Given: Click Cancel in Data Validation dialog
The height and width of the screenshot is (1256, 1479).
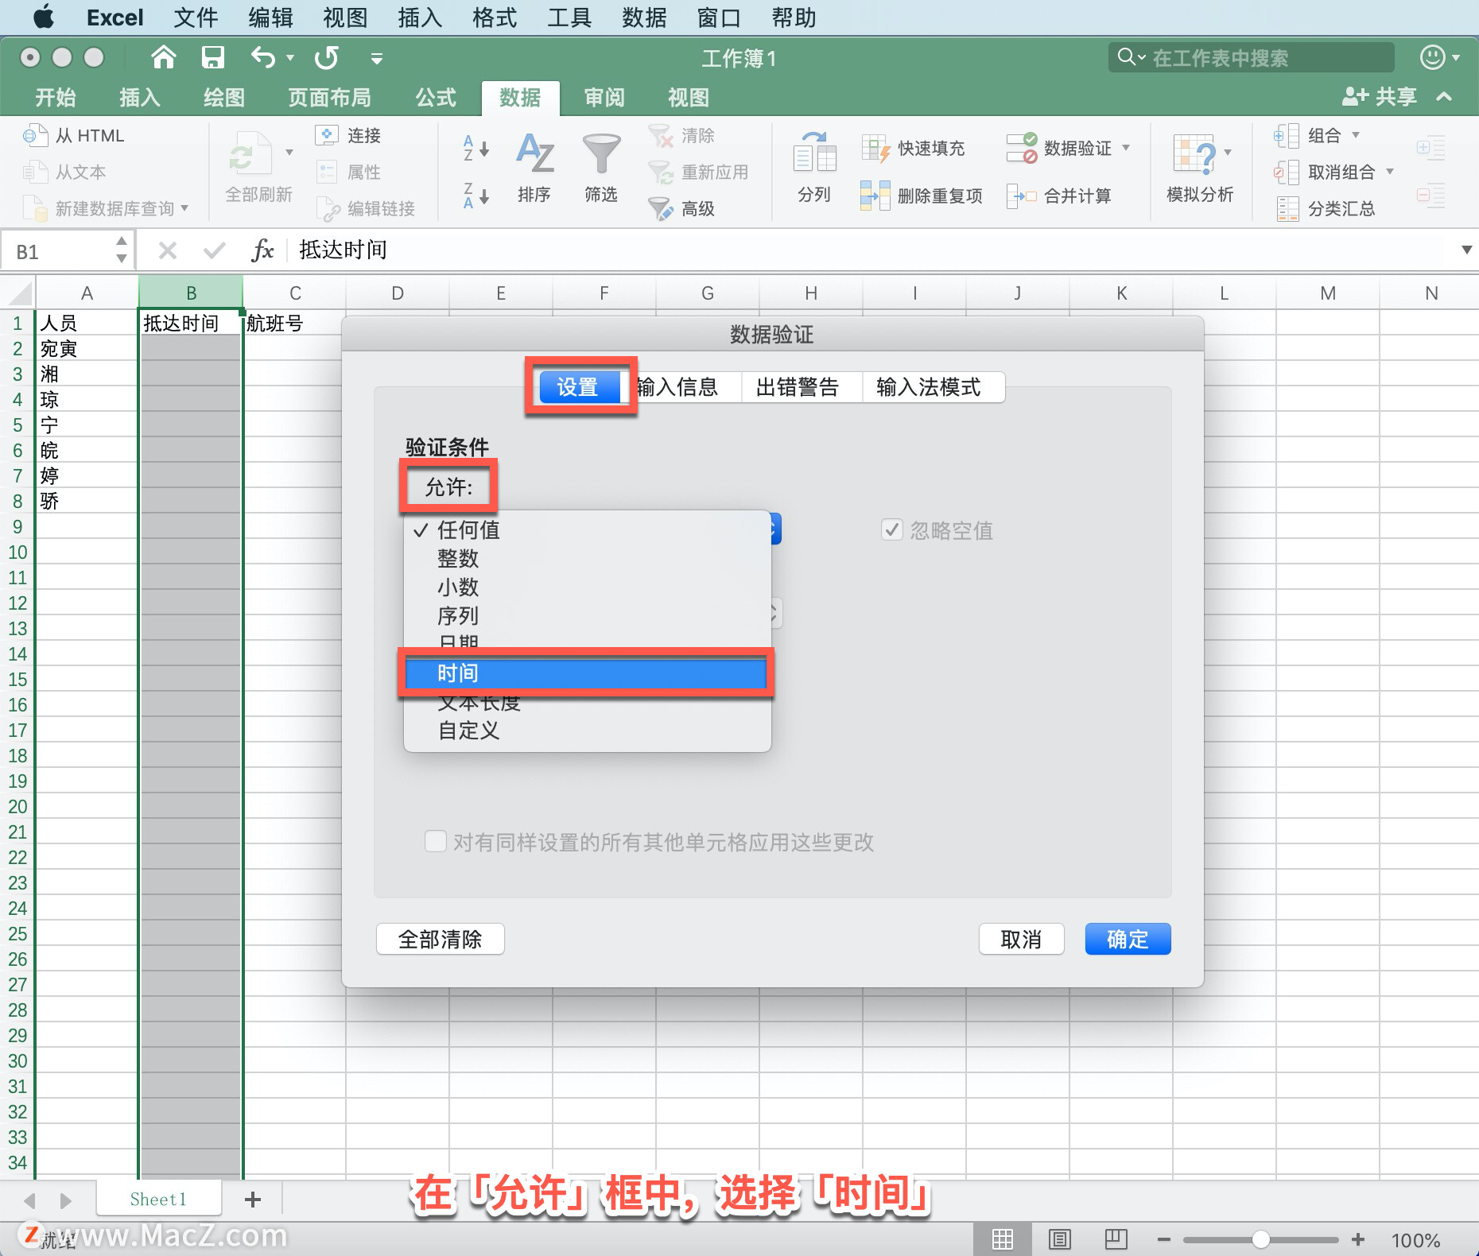Looking at the screenshot, I should click(x=1021, y=940).
